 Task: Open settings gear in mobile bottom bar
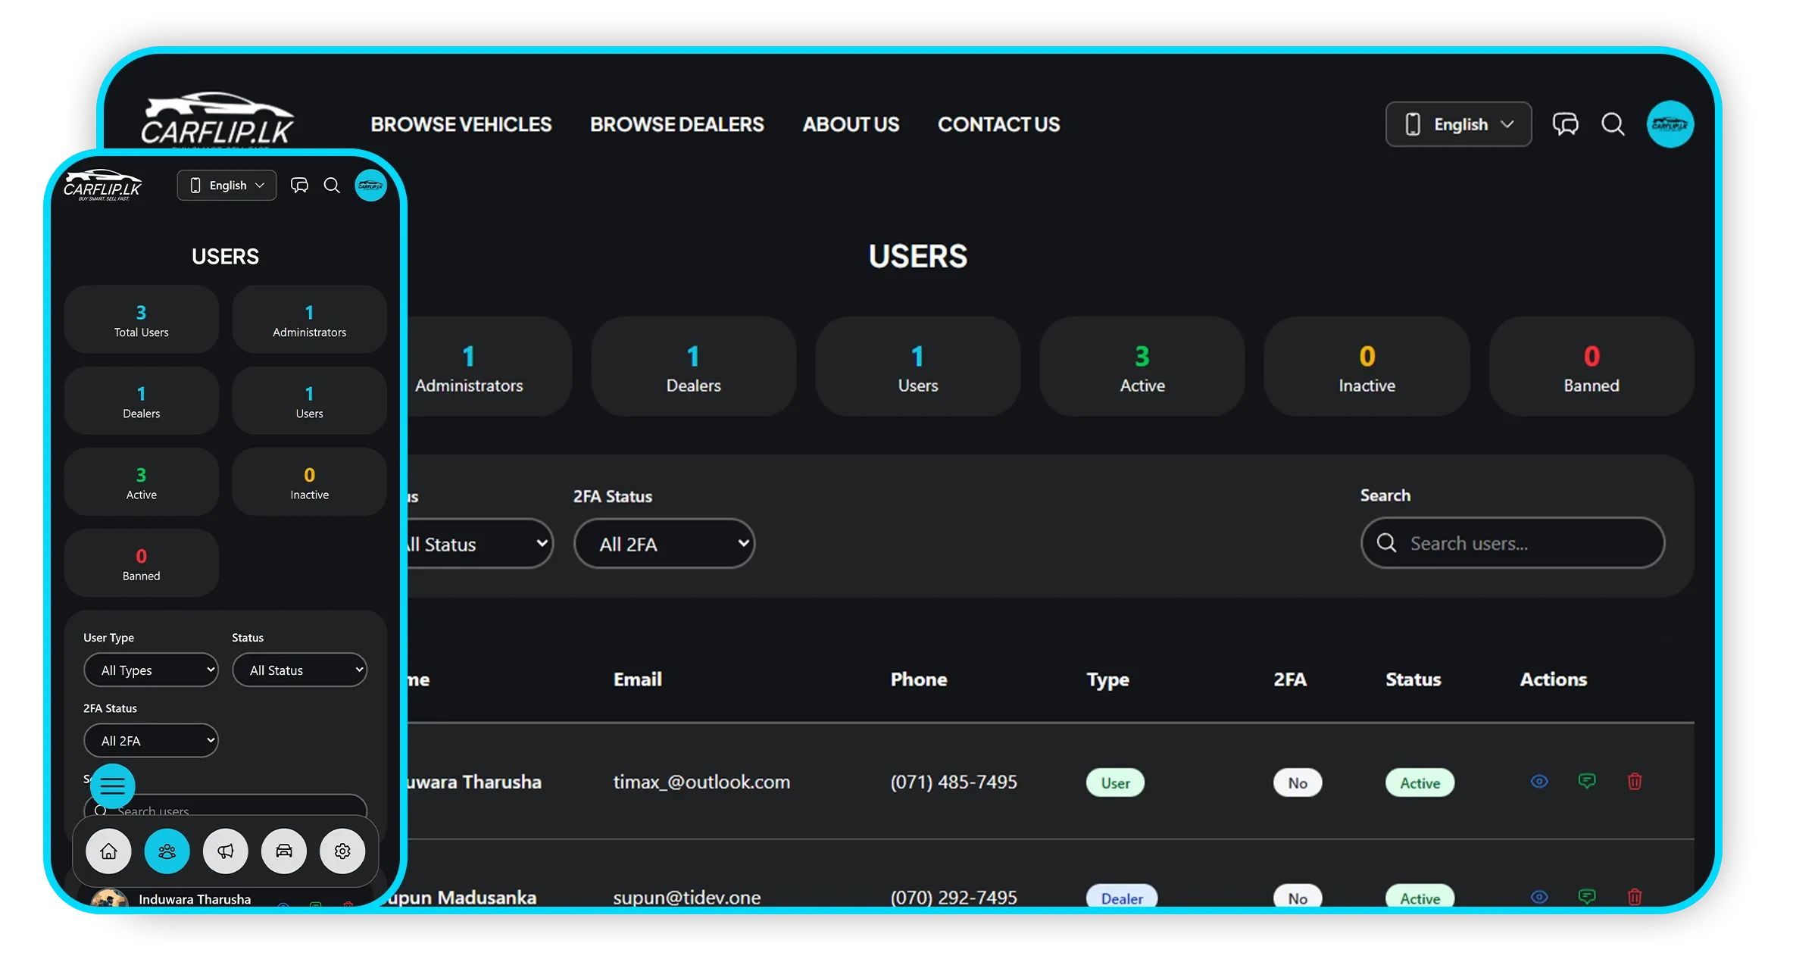click(342, 851)
